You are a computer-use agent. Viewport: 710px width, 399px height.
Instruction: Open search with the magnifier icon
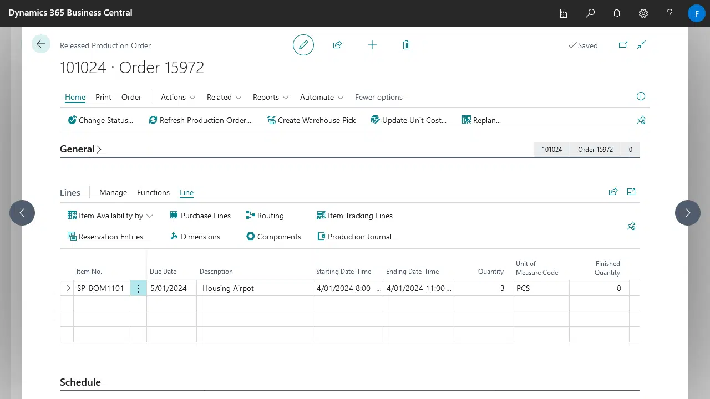click(590, 13)
